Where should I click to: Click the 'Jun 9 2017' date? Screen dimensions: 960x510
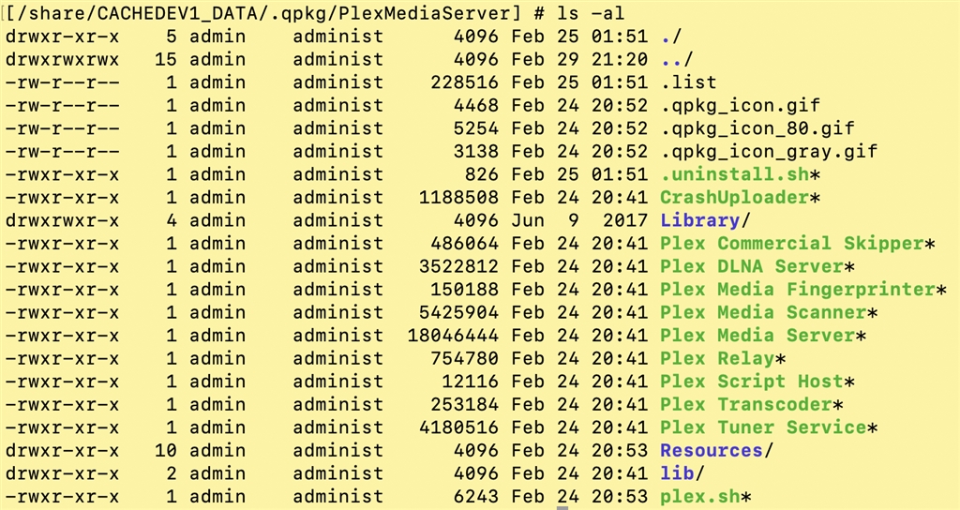pyautogui.click(x=579, y=220)
